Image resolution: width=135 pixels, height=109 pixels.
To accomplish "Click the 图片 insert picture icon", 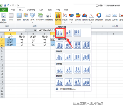I will pos(19,17).
